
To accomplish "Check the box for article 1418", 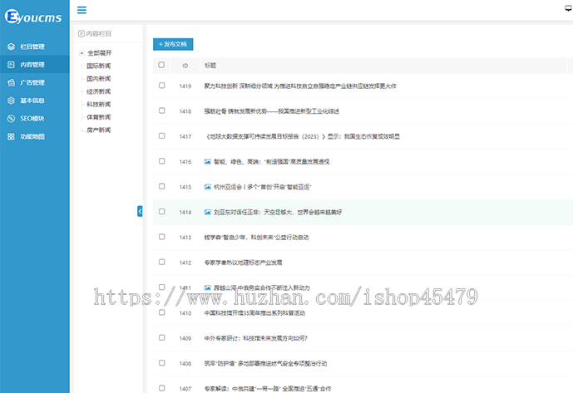I will point(162,111).
